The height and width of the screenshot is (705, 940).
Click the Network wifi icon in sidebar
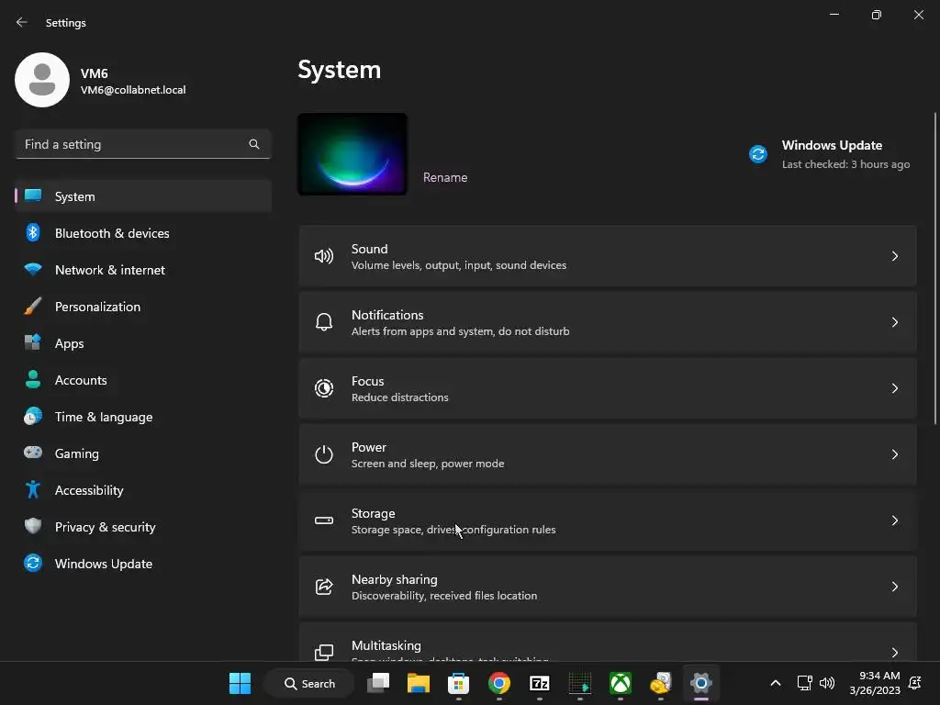click(x=33, y=269)
